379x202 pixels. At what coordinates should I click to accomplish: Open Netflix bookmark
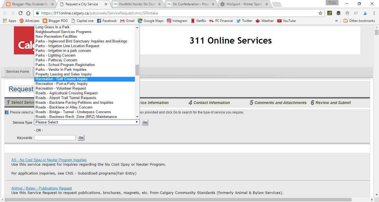coord(198,21)
